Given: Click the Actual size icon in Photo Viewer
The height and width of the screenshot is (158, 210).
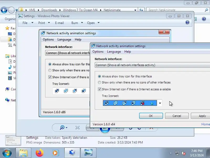Looking at the screenshot, I should [x=77, y=127].
